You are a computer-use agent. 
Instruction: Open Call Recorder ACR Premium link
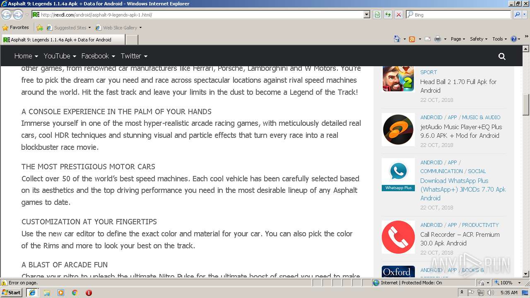coord(460,239)
